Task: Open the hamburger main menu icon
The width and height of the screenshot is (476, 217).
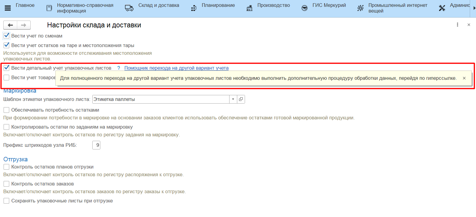Action: coord(8,8)
